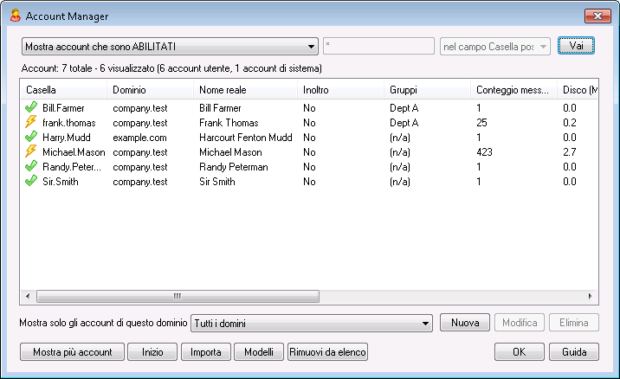The height and width of the screenshot is (379, 620).
Task: Open the 'Mostra account che sono ABILITATI' dropdown
Action: (170, 47)
